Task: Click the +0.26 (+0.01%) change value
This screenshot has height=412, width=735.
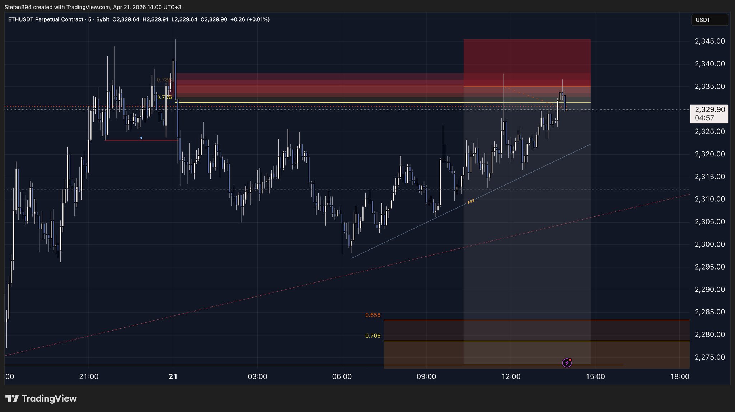Action: tap(250, 19)
